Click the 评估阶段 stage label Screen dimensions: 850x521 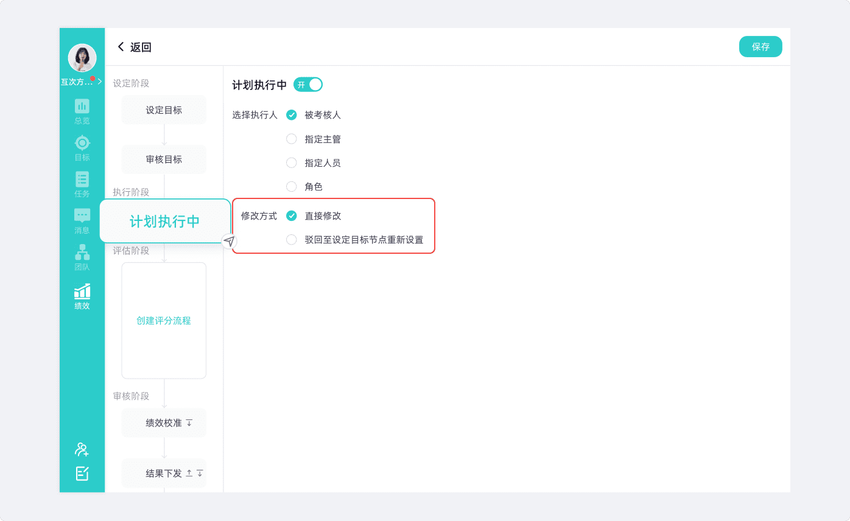point(131,250)
